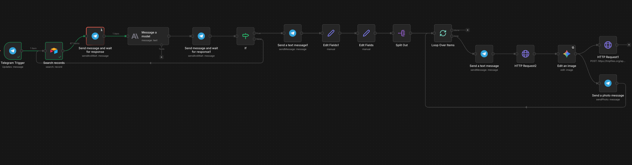Select the Send a photo message node
Screen dimensions: 632x165
608,83
